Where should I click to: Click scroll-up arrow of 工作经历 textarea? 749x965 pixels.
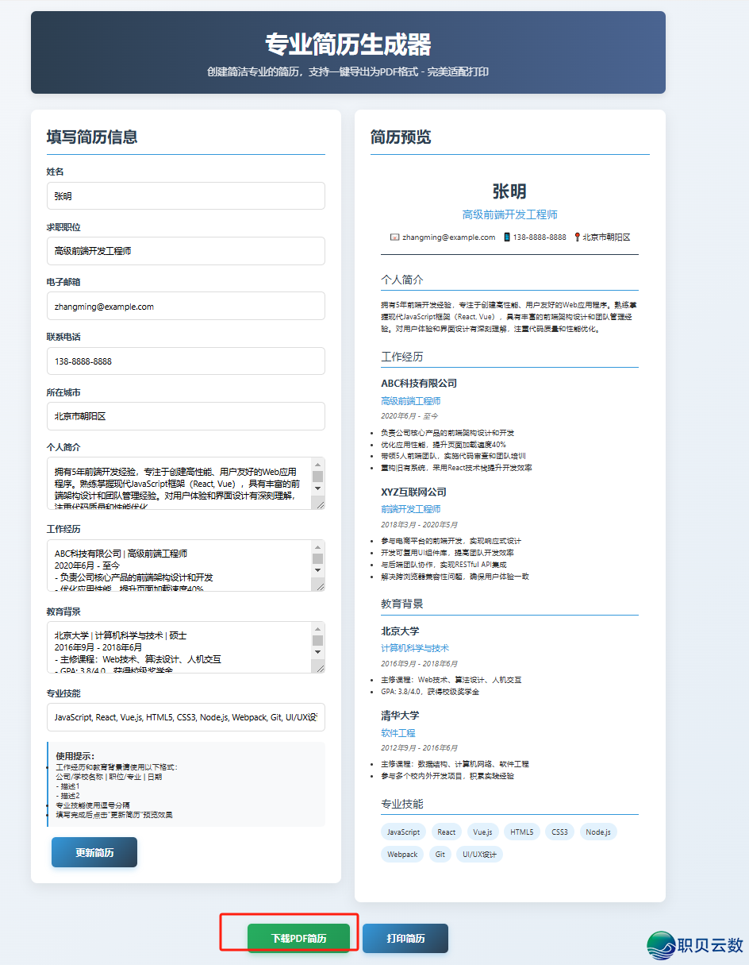click(317, 546)
